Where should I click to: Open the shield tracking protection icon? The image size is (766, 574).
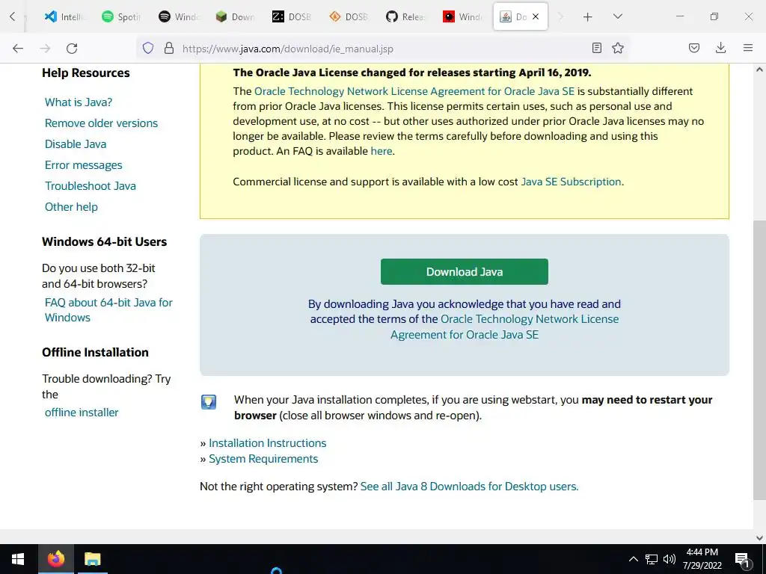point(148,49)
